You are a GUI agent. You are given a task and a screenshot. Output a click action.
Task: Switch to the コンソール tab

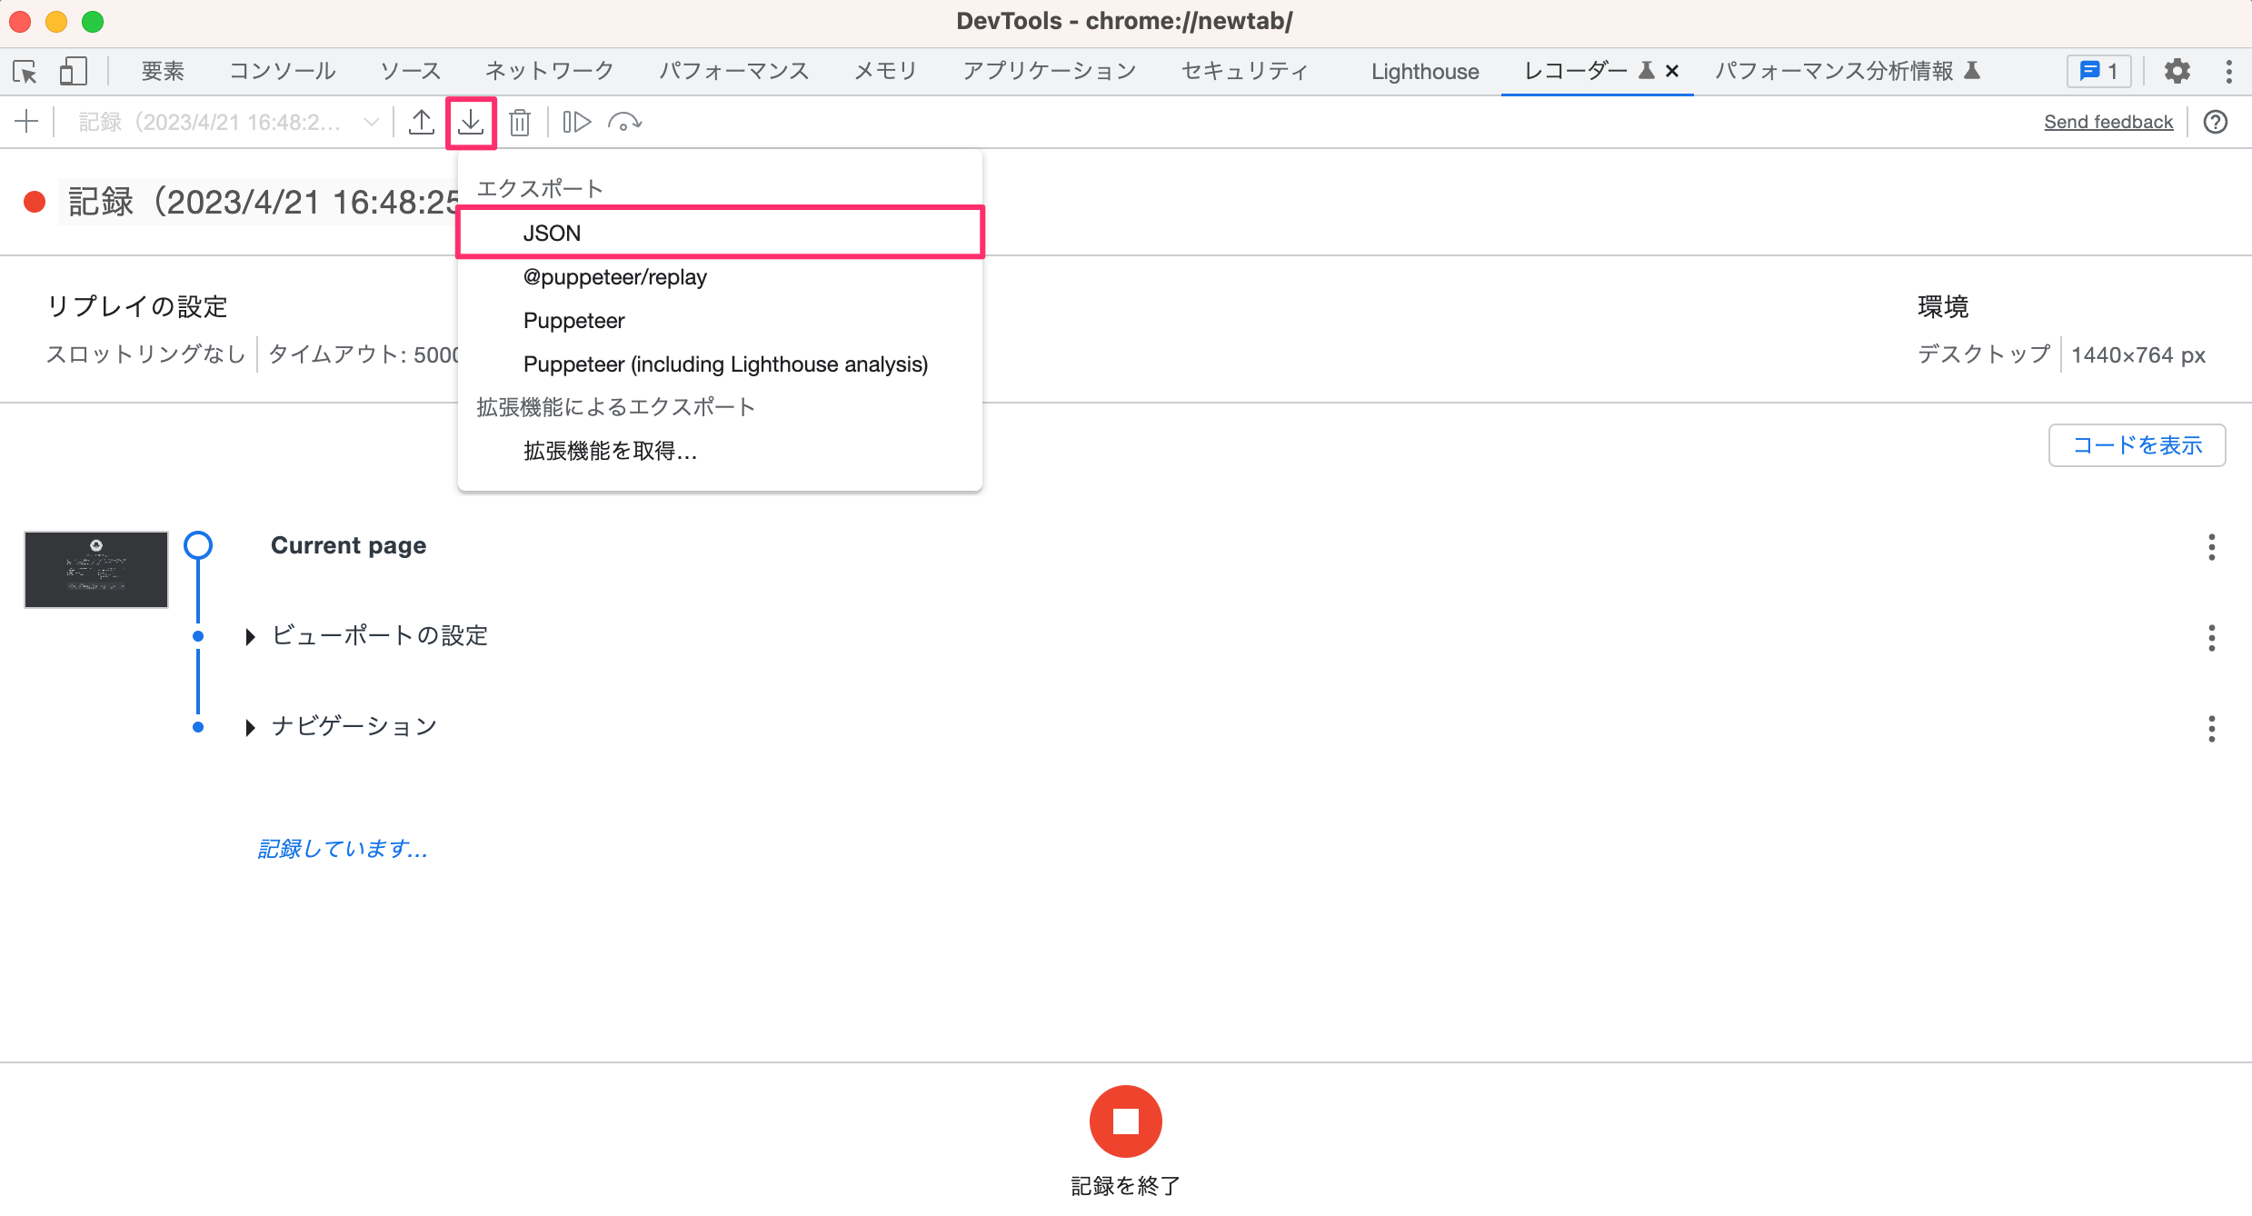click(283, 71)
